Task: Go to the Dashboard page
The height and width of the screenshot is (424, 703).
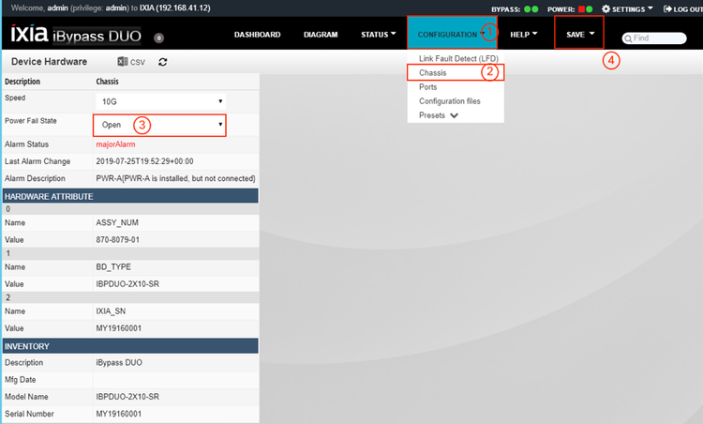Action: coord(258,34)
